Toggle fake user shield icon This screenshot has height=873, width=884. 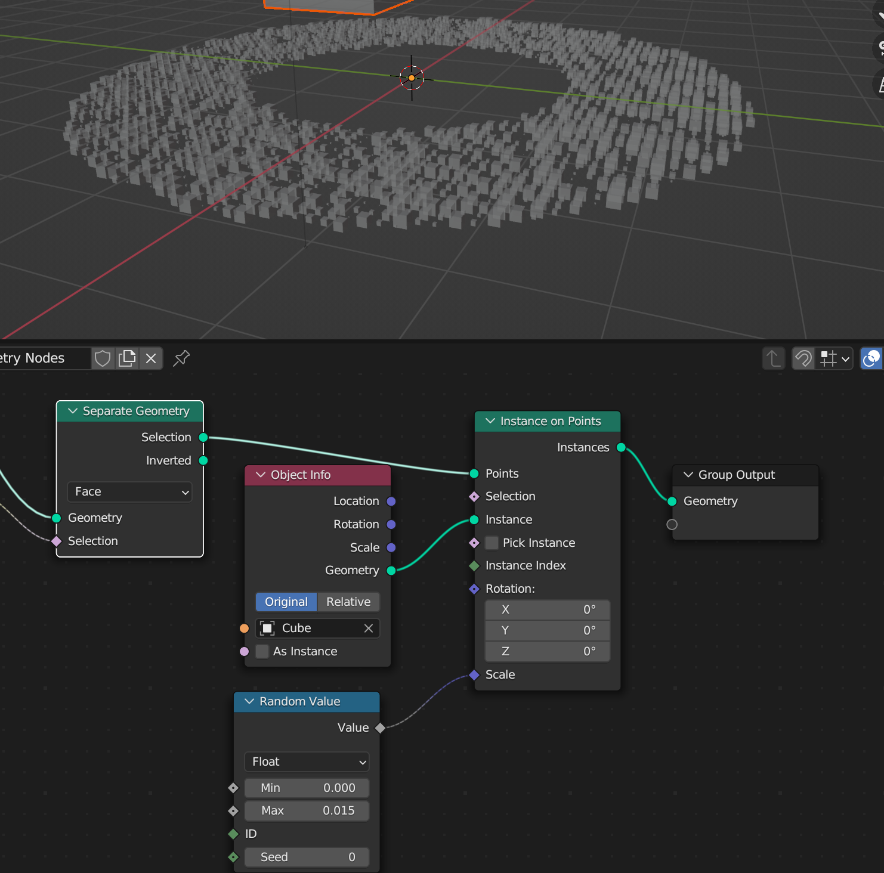[x=103, y=358]
